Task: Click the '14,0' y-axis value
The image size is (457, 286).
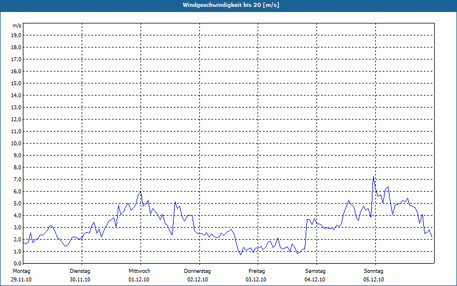Action: tap(16, 95)
